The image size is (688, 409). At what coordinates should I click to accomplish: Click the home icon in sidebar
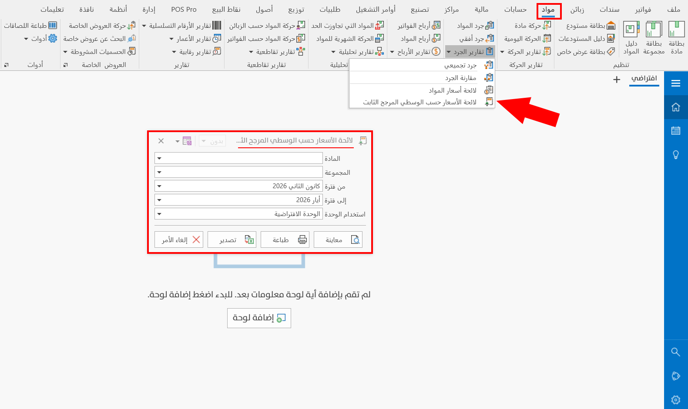(x=676, y=107)
